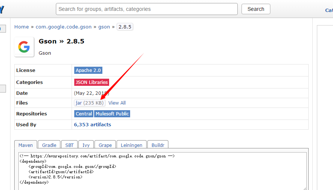Download the jar (235 KB) file

(89, 103)
